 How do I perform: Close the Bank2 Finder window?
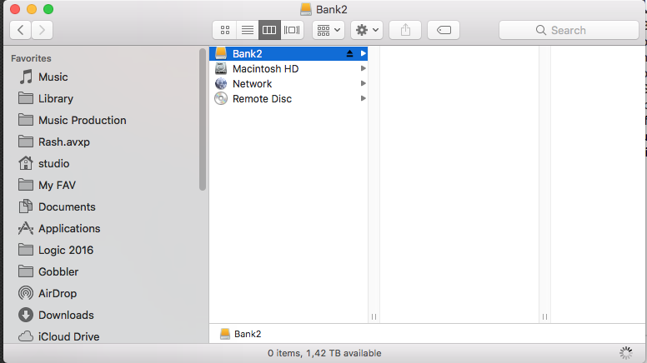coord(15,9)
